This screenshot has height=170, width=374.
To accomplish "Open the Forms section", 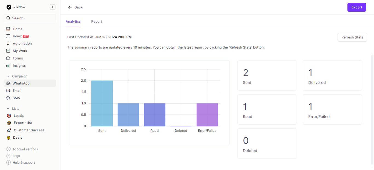I will point(17,58).
